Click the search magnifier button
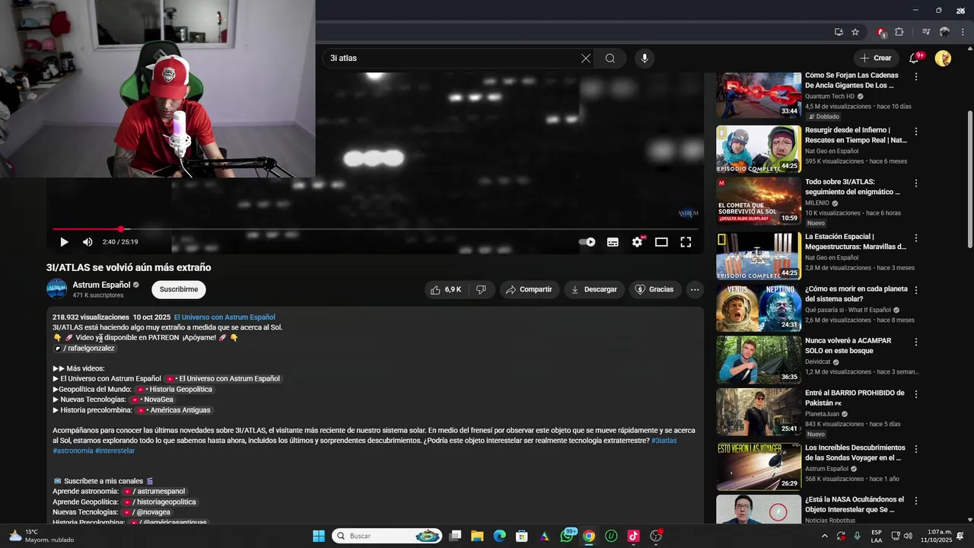 610,59
